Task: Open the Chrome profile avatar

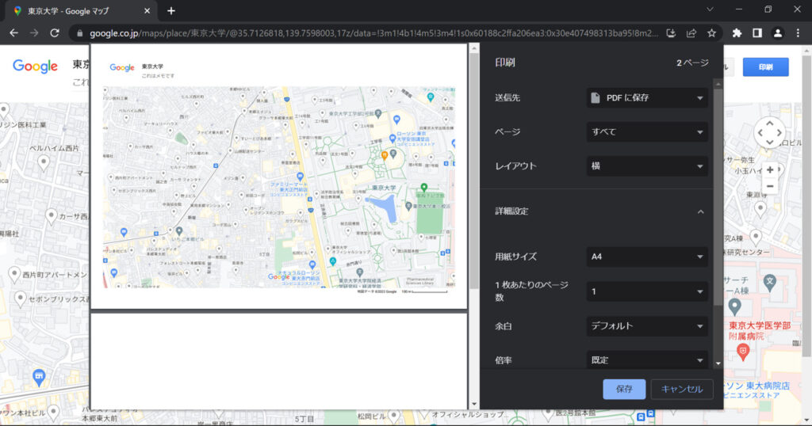Action: 777,33
